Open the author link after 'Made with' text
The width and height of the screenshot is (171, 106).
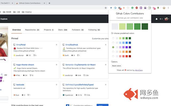tap(139, 70)
